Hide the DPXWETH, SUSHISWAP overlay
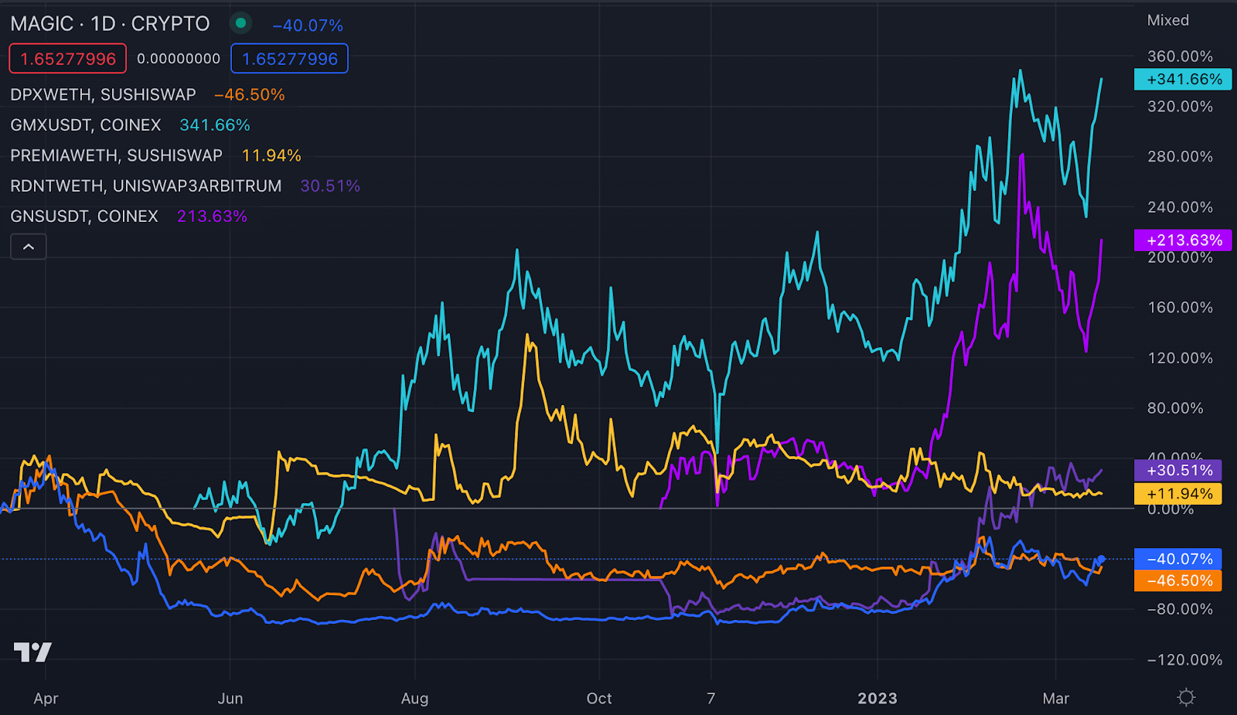This screenshot has width=1237, height=715. coord(101,94)
